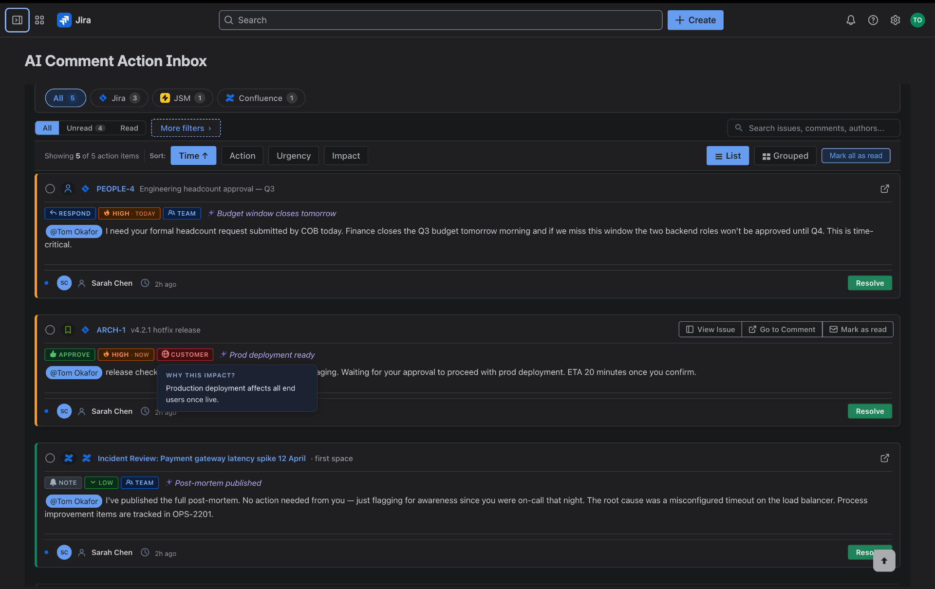Open the Jira settings gear icon
935x589 pixels.
[895, 20]
